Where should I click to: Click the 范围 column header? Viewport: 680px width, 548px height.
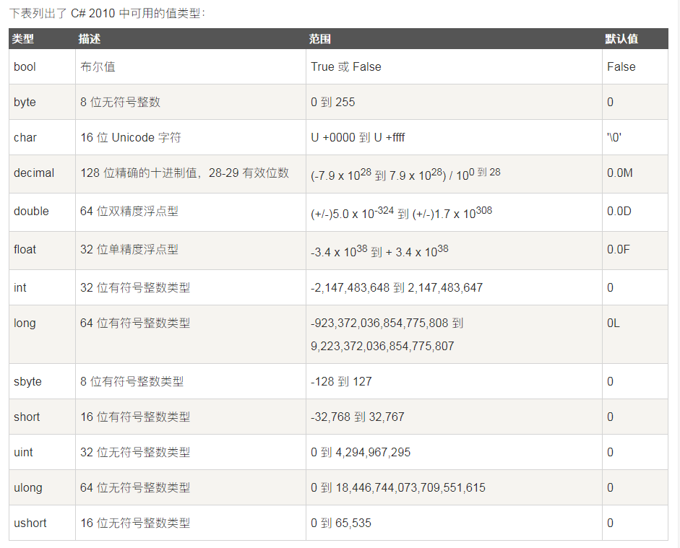(x=320, y=39)
